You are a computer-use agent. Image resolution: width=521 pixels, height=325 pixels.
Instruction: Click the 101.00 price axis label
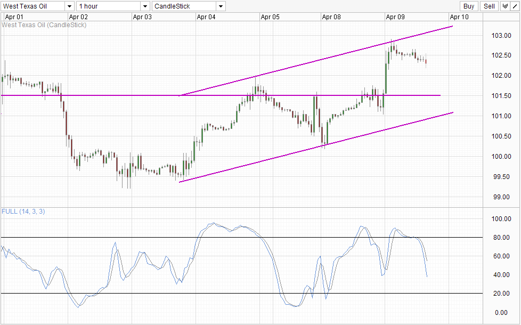[501, 116]
